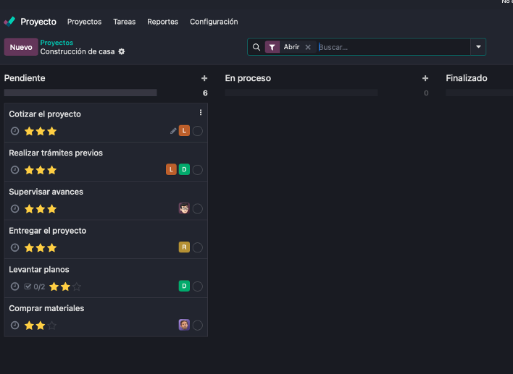513x374 pixels.
Task: Click the pencil icon on Cotizar el proyecto
Action: 173,131
